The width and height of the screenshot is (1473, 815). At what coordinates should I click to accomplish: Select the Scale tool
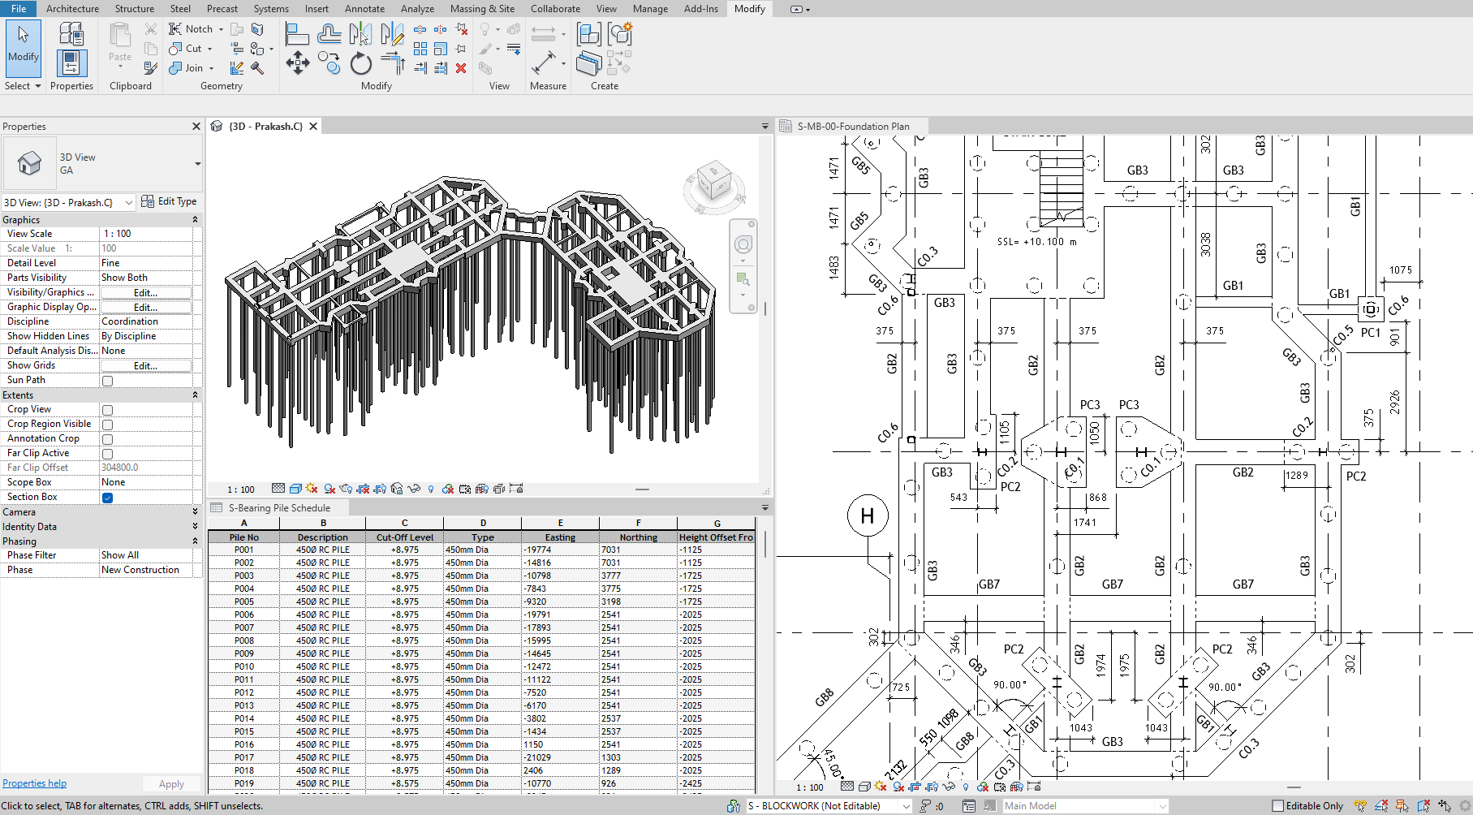coord(441,49)
